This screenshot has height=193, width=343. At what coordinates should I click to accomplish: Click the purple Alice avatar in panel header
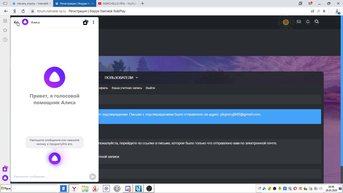click(25, 22)
